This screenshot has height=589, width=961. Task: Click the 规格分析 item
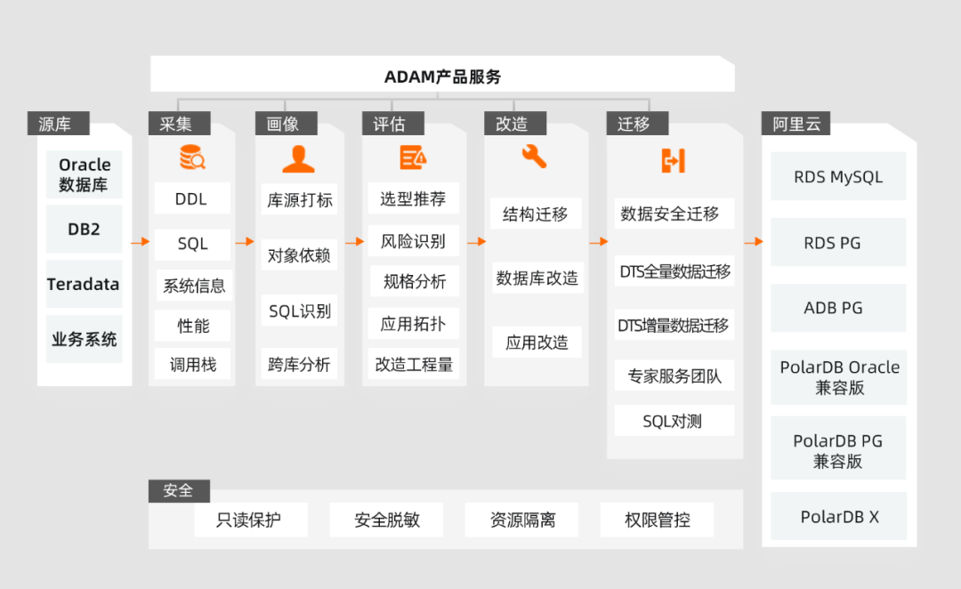(x=414, y=281)
